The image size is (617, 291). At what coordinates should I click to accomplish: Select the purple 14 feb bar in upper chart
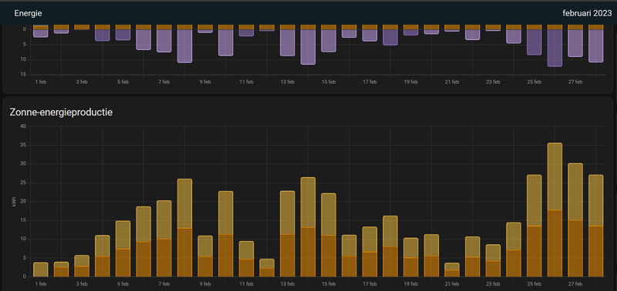pyautogui.click(x=308, y=47)
